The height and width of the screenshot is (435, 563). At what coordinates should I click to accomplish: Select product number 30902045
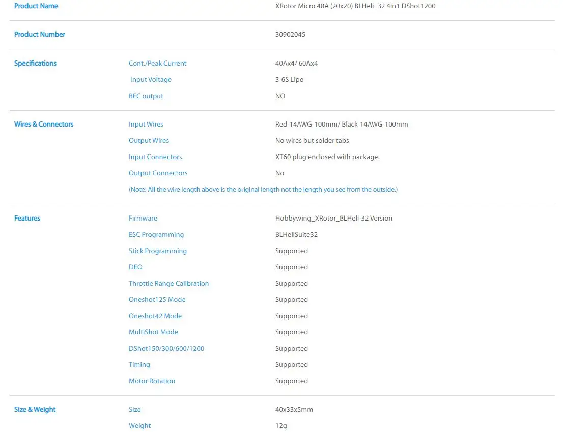click(290, 34)
